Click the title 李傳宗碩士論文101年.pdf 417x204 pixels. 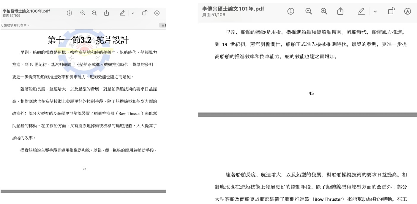tap(233, 8)
